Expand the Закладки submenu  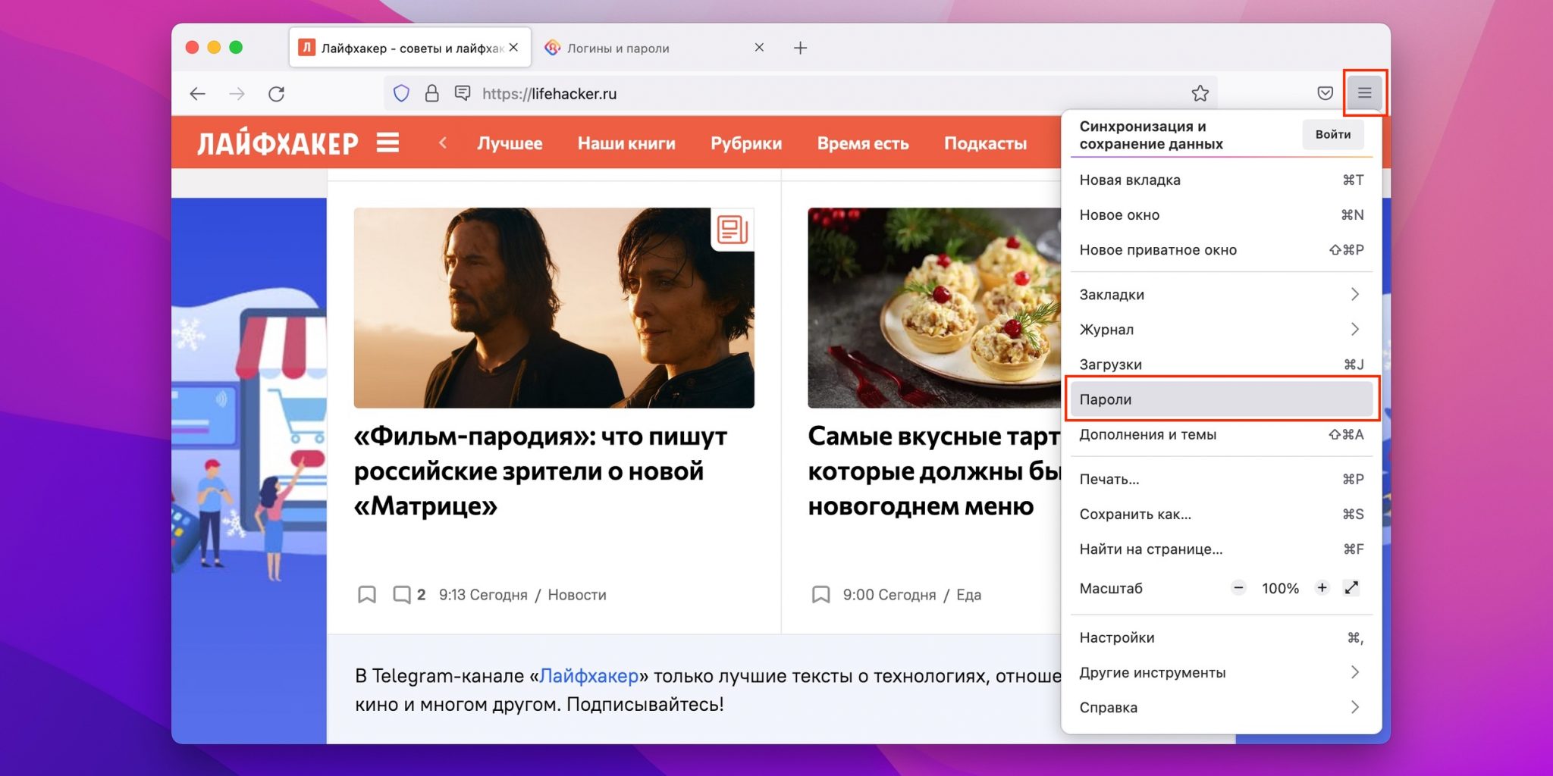coord(1221,294)
